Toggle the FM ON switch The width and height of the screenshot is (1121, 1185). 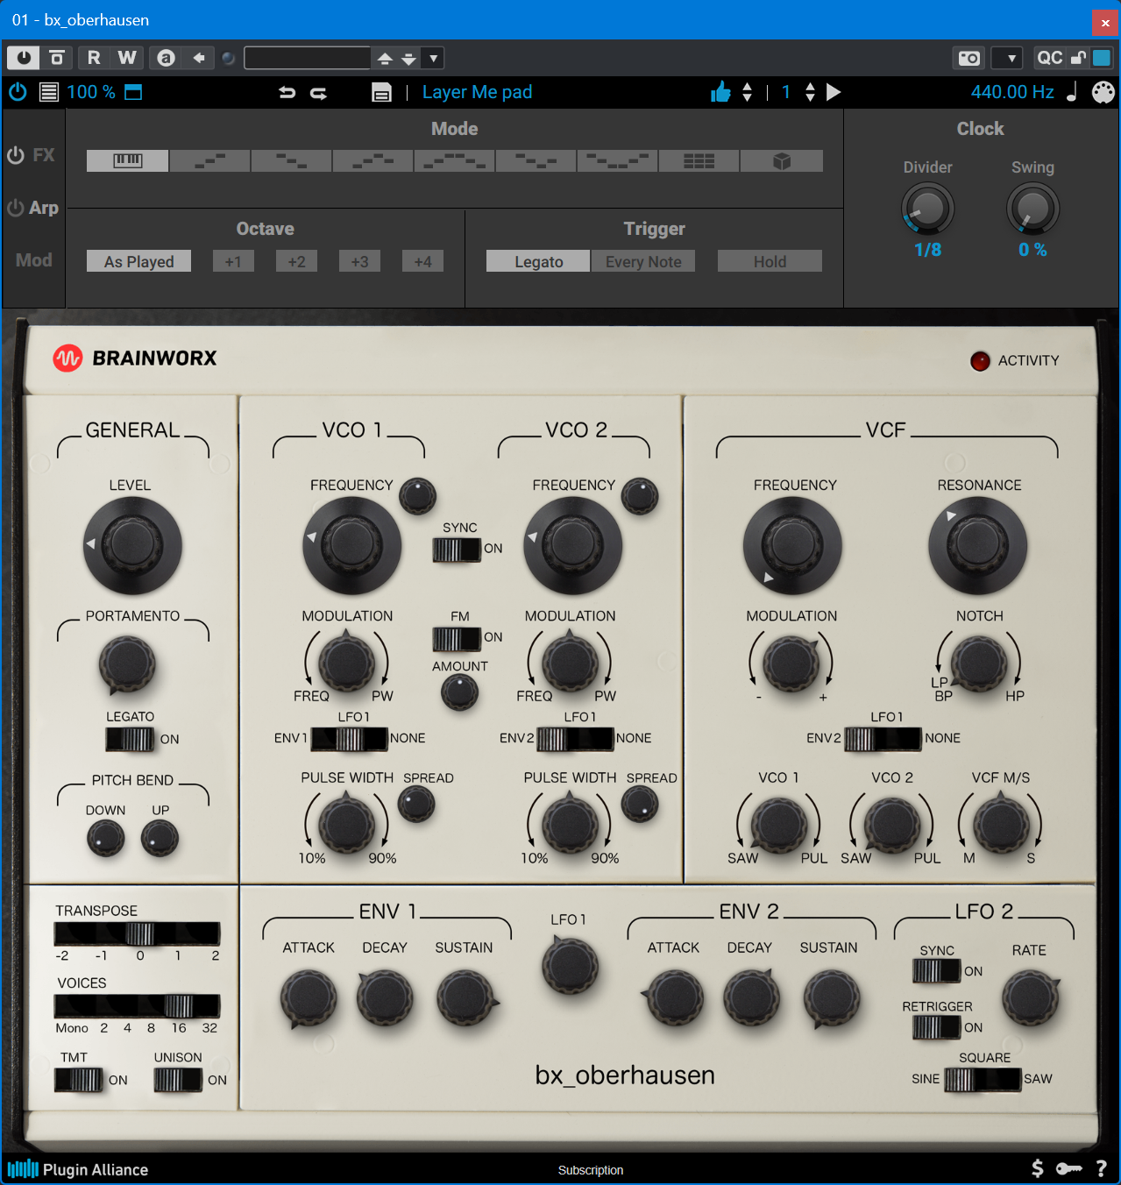coord(457,639)
